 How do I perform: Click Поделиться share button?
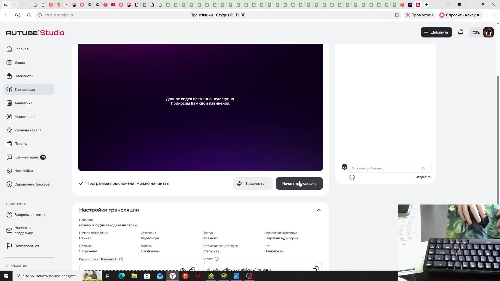[x=253, y=183]
